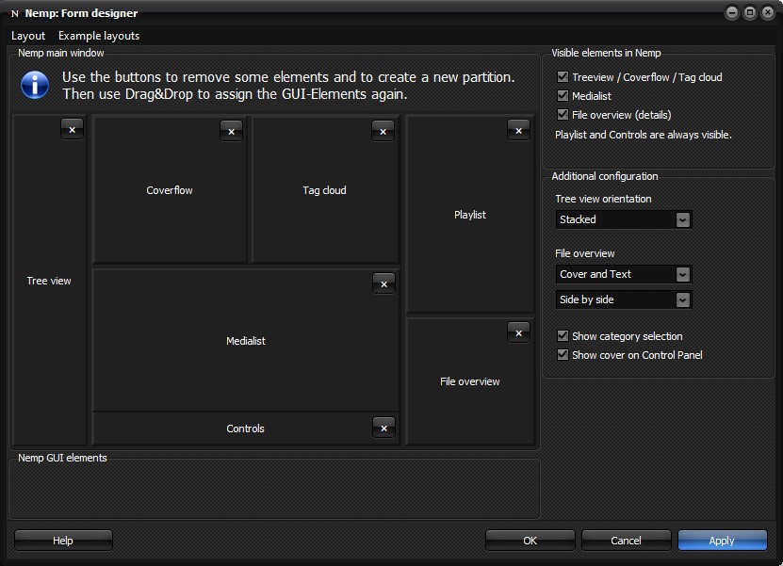Image resolution: width=783 pixels, height=566 pixels.
Task: Uncheck Treeview / Coverflow / Tag cloud
Action: (x=563, y=77)
